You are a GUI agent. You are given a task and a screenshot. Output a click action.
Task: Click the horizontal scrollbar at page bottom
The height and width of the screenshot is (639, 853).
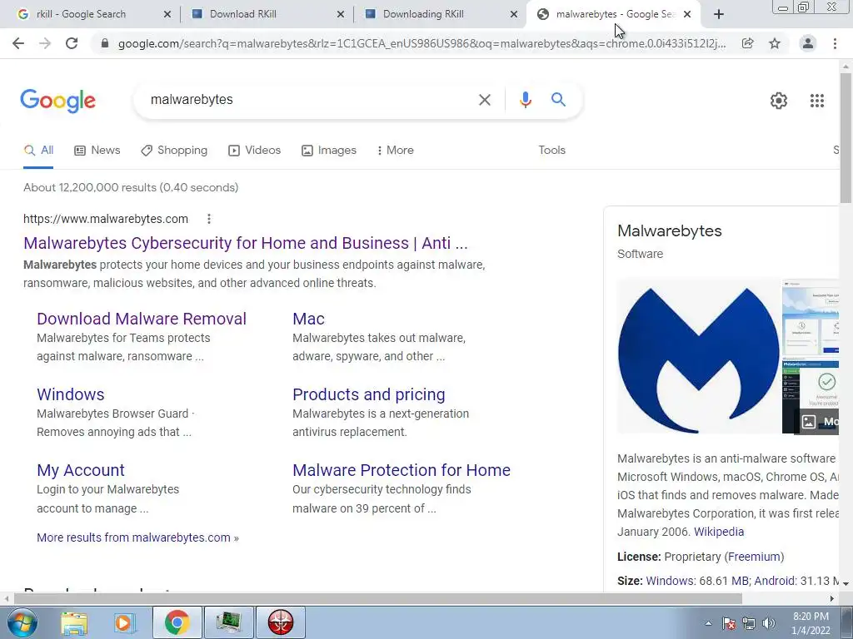(378, 598)
